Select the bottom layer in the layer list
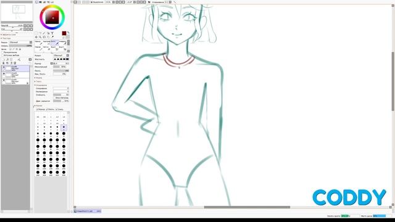Image resolution: width=395 pixels, height=222 pixels. click(15, 81)
